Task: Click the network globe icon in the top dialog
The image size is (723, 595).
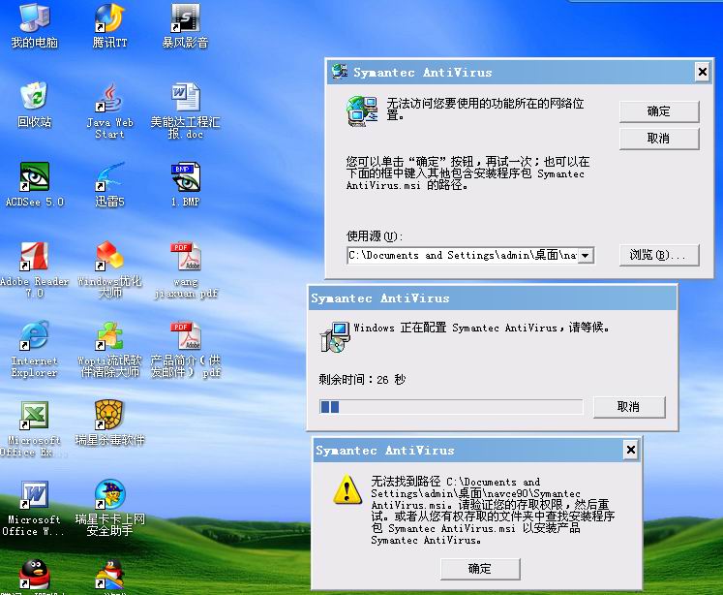Action: (x=362, y=111)
